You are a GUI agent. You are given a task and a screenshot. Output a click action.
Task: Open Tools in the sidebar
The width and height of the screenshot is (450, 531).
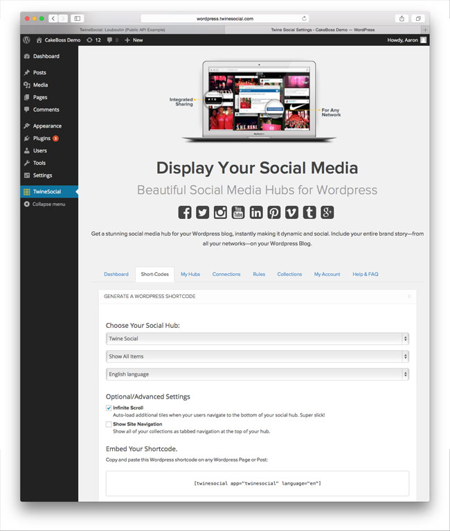(49, 163)
